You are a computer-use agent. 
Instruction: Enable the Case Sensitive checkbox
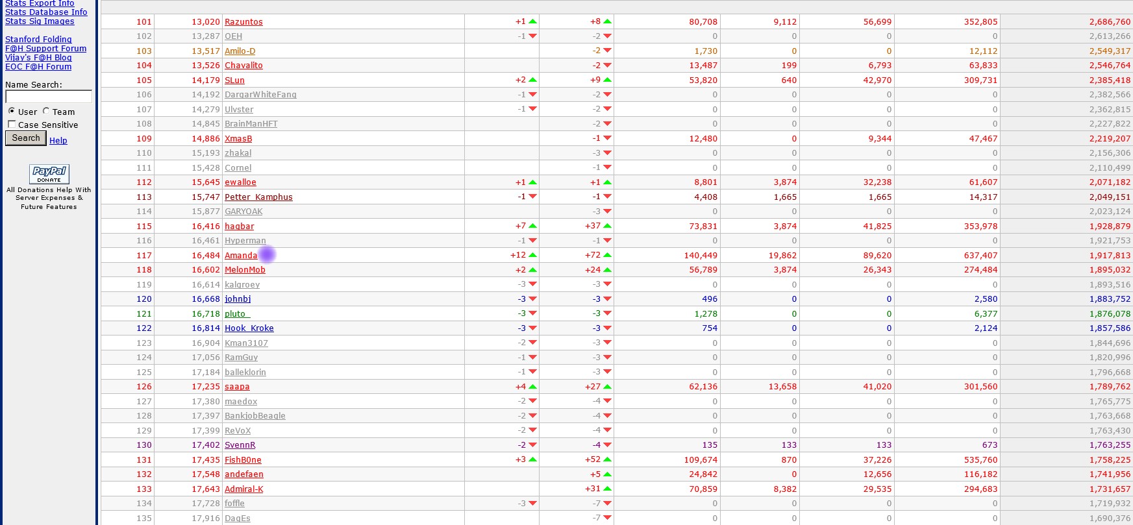click(12, 124)
